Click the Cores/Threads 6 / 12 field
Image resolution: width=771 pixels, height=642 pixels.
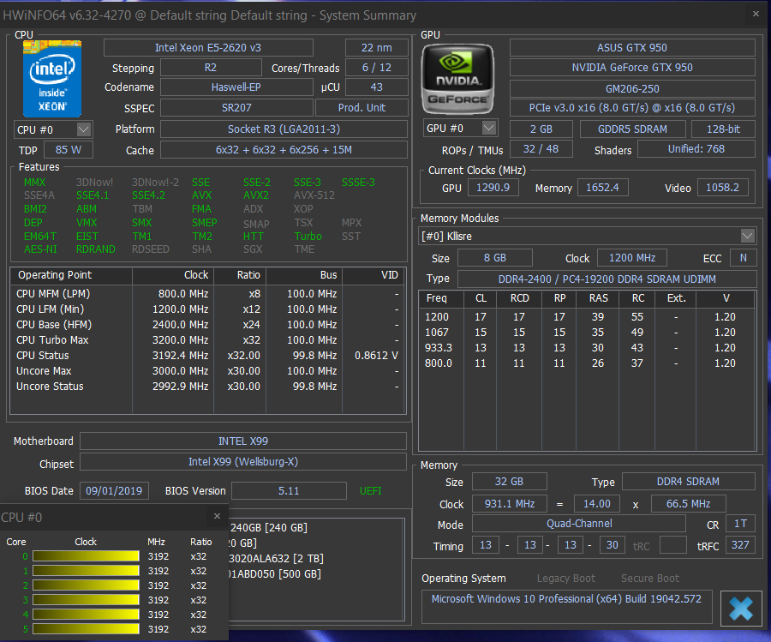(377, 68)
